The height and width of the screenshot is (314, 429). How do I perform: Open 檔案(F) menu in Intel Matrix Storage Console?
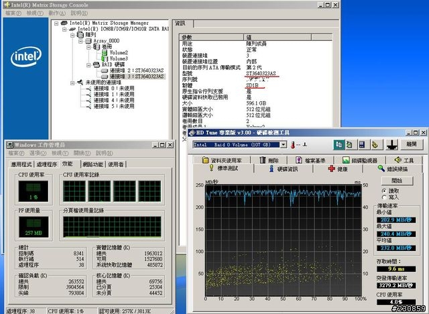pos(13,13)
